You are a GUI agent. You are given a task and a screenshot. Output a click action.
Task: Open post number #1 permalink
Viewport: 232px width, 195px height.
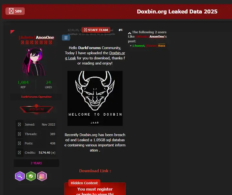pos(121,30)
